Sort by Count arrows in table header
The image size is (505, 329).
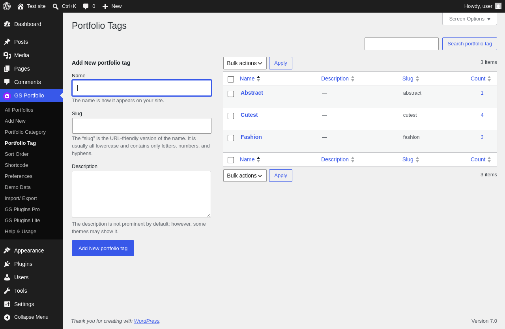pos(489,79)
